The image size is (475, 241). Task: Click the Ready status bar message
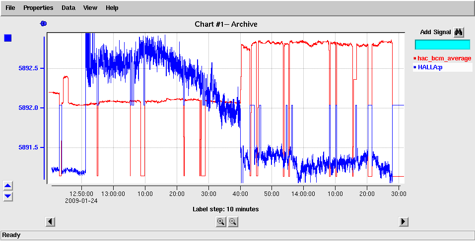coord(11,235)
